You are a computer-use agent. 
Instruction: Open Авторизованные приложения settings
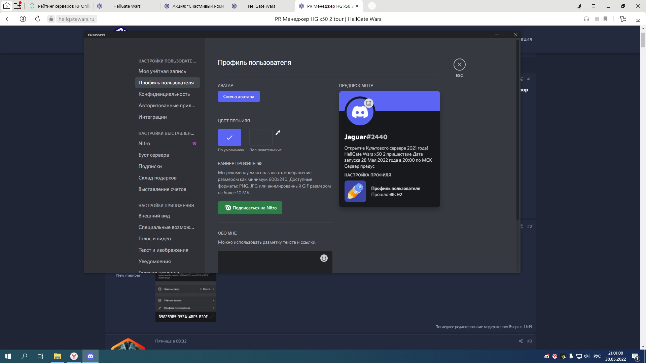[167, 106]
